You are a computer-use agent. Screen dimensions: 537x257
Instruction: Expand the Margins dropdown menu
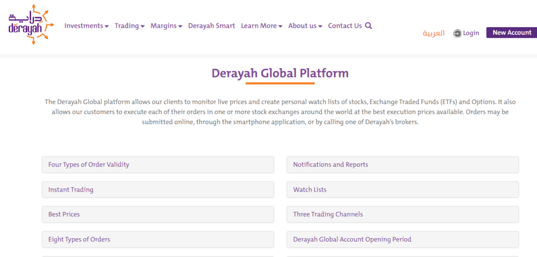pyautogui.click(x=166, y=26)
